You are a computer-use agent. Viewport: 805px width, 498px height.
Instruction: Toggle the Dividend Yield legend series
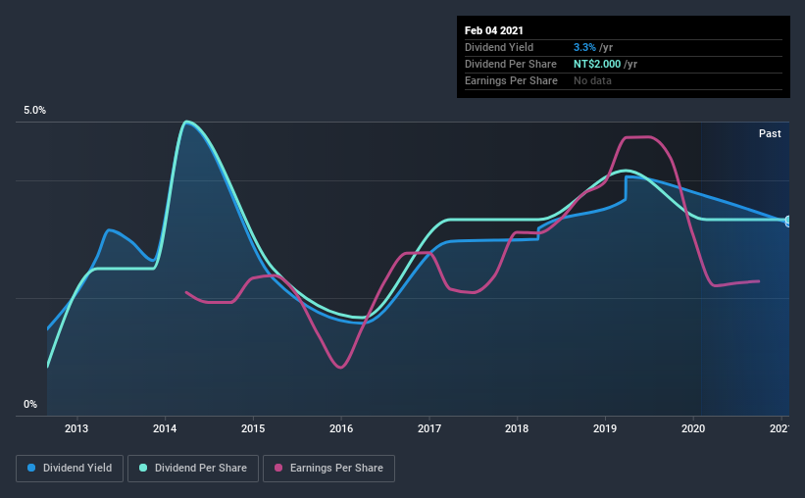pos(70,469)
